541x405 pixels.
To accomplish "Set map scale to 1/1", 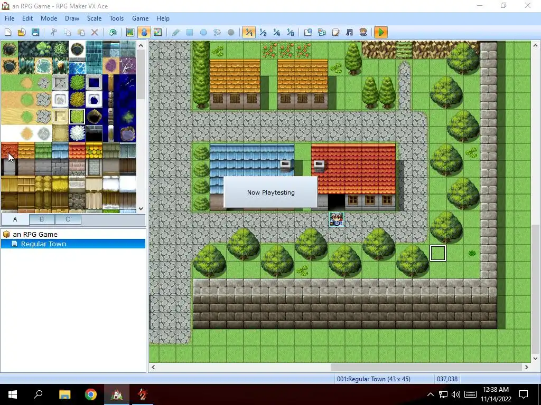I will pos(249,32).
